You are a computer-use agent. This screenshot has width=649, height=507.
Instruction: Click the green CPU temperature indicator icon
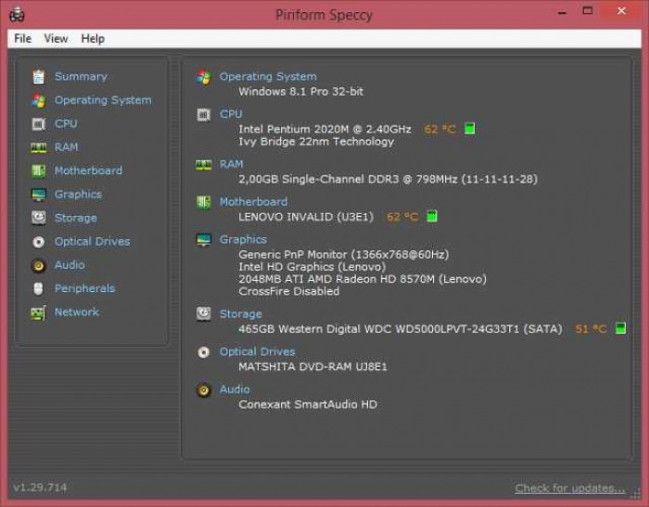[x=470, y=129]
